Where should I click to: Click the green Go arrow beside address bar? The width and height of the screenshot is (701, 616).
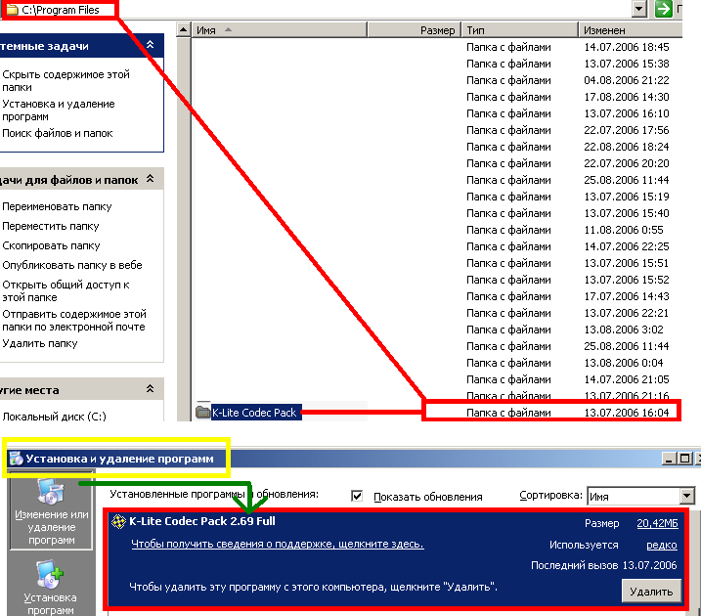click(664, 9)
